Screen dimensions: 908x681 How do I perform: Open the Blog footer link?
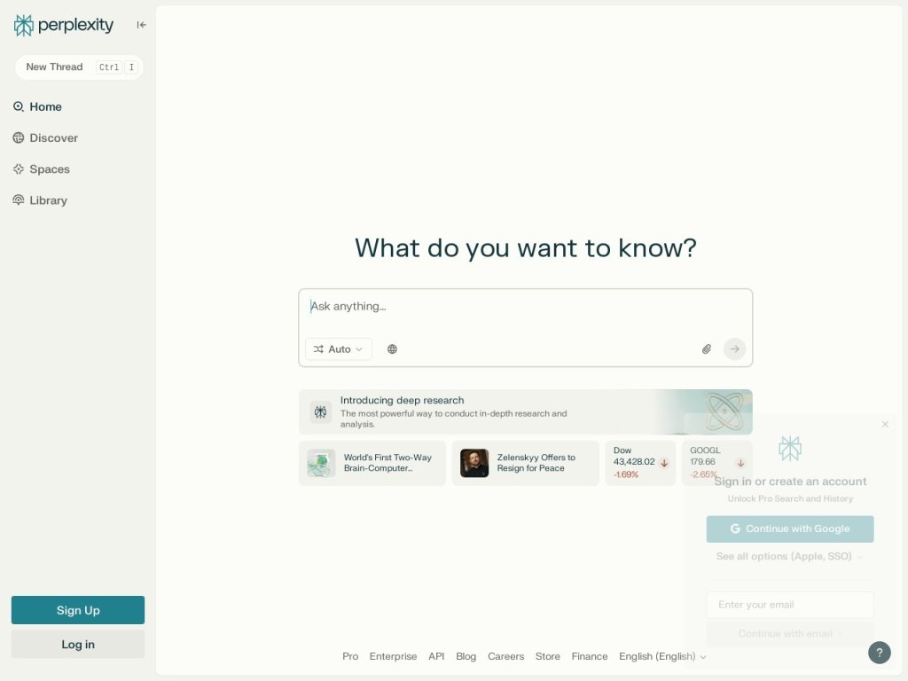click(466, 657)
